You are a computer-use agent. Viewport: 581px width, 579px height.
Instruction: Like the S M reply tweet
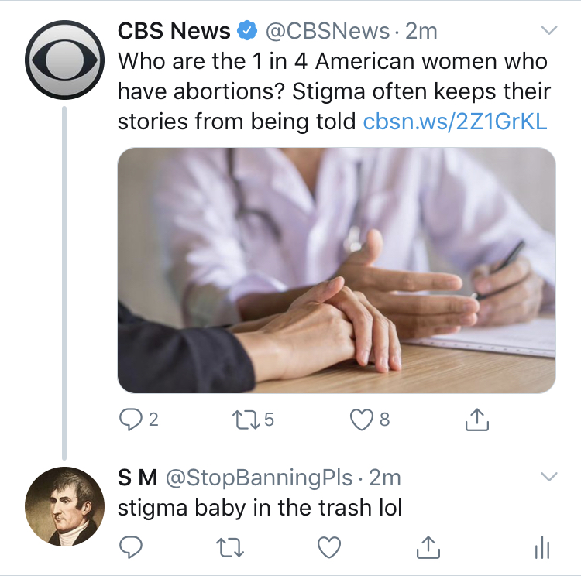pyautogui.click(x=329, y=547)
